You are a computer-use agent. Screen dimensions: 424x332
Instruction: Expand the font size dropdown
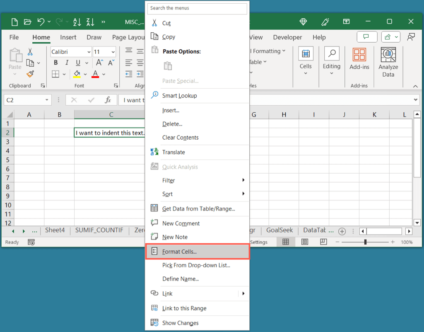[x=113, y=52]
